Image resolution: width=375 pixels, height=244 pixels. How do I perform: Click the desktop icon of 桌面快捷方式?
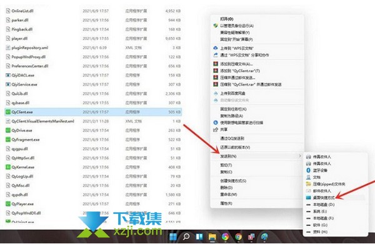(x=309, y=198)
